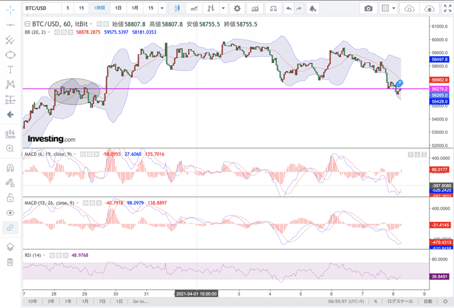This screenshot has height=308, width=454.
Task: Create an alert with bell icon
Action: (313, 9)
